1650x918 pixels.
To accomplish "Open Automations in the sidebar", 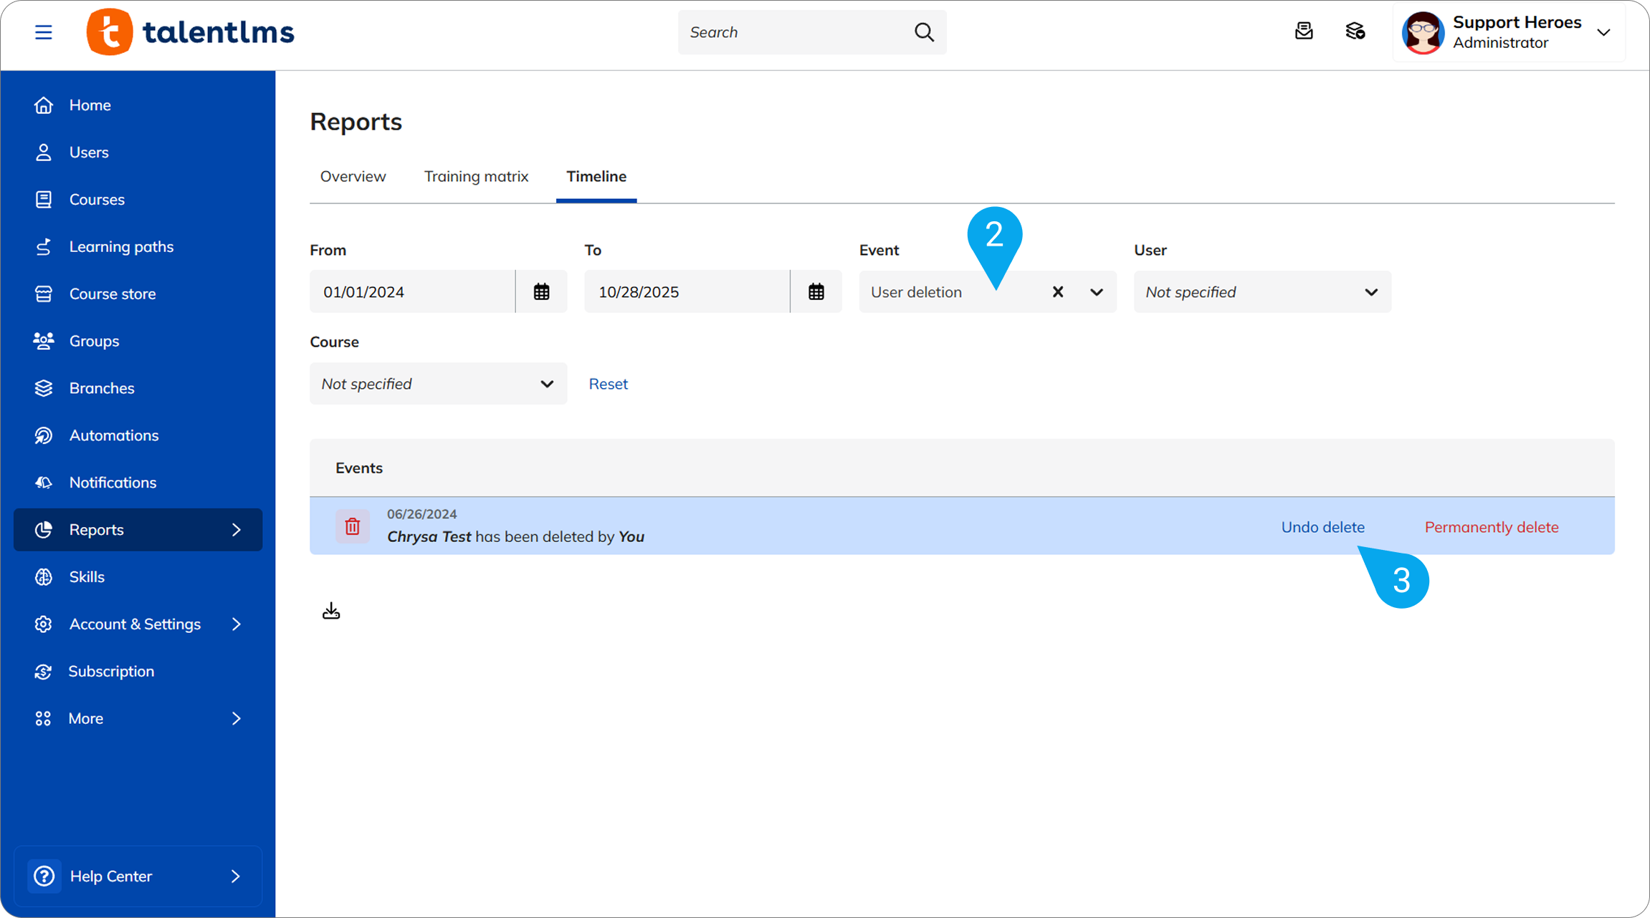I will coord(113,435).
